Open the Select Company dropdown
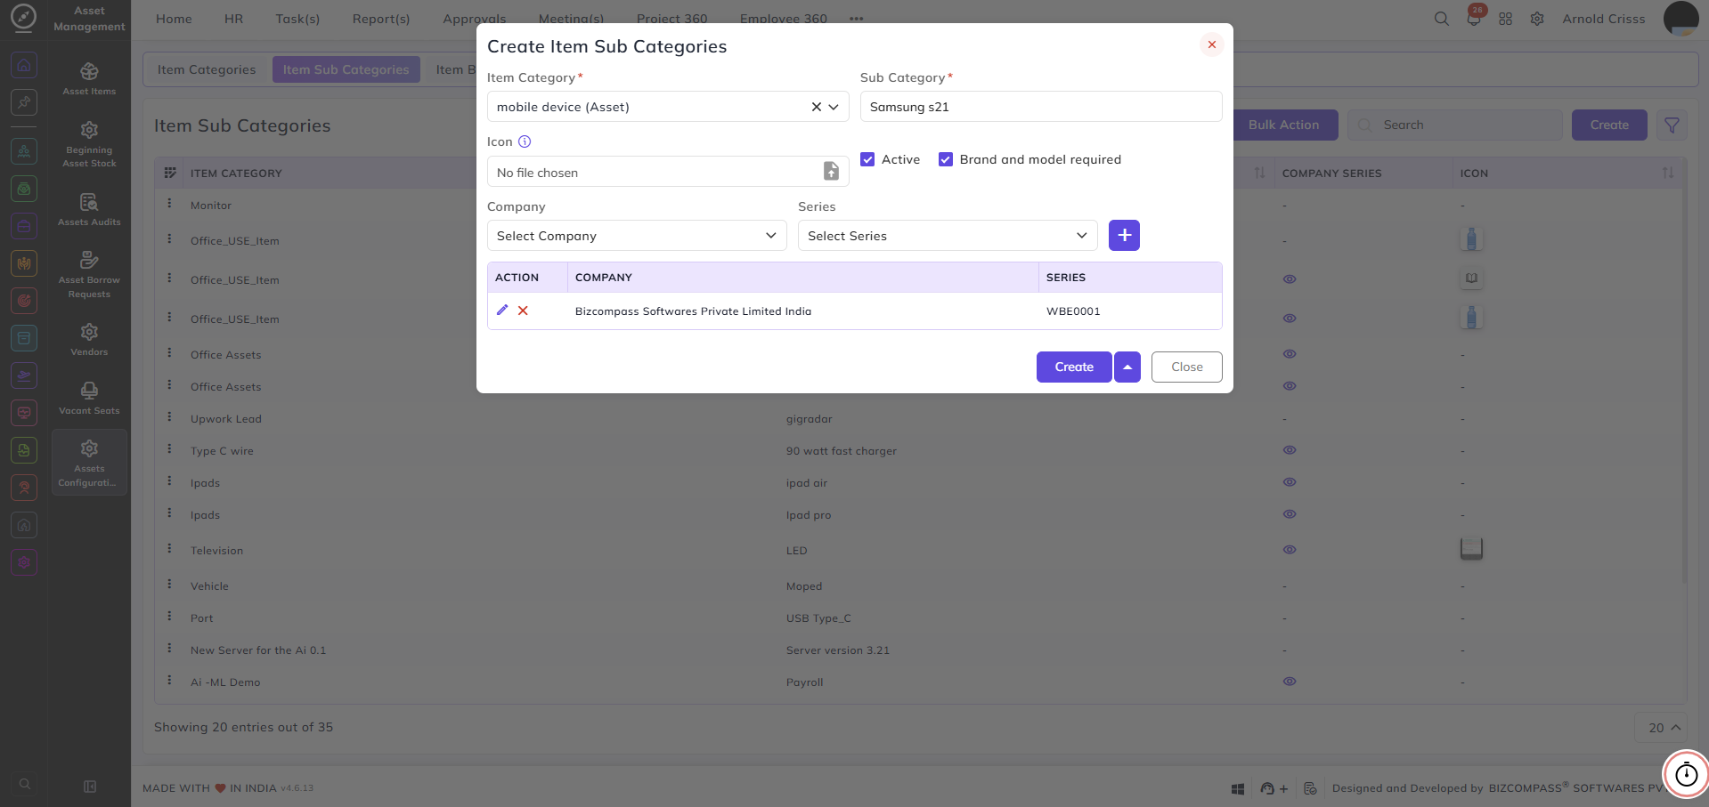1709x807 pixels. (x=637, y=236)
